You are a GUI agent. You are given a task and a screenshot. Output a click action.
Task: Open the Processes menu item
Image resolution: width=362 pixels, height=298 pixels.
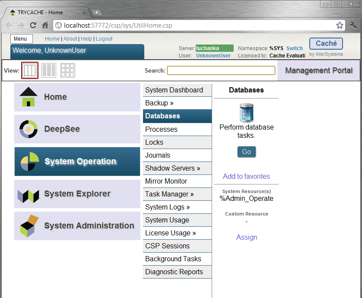pyautogui.click(x=161, y=129)
